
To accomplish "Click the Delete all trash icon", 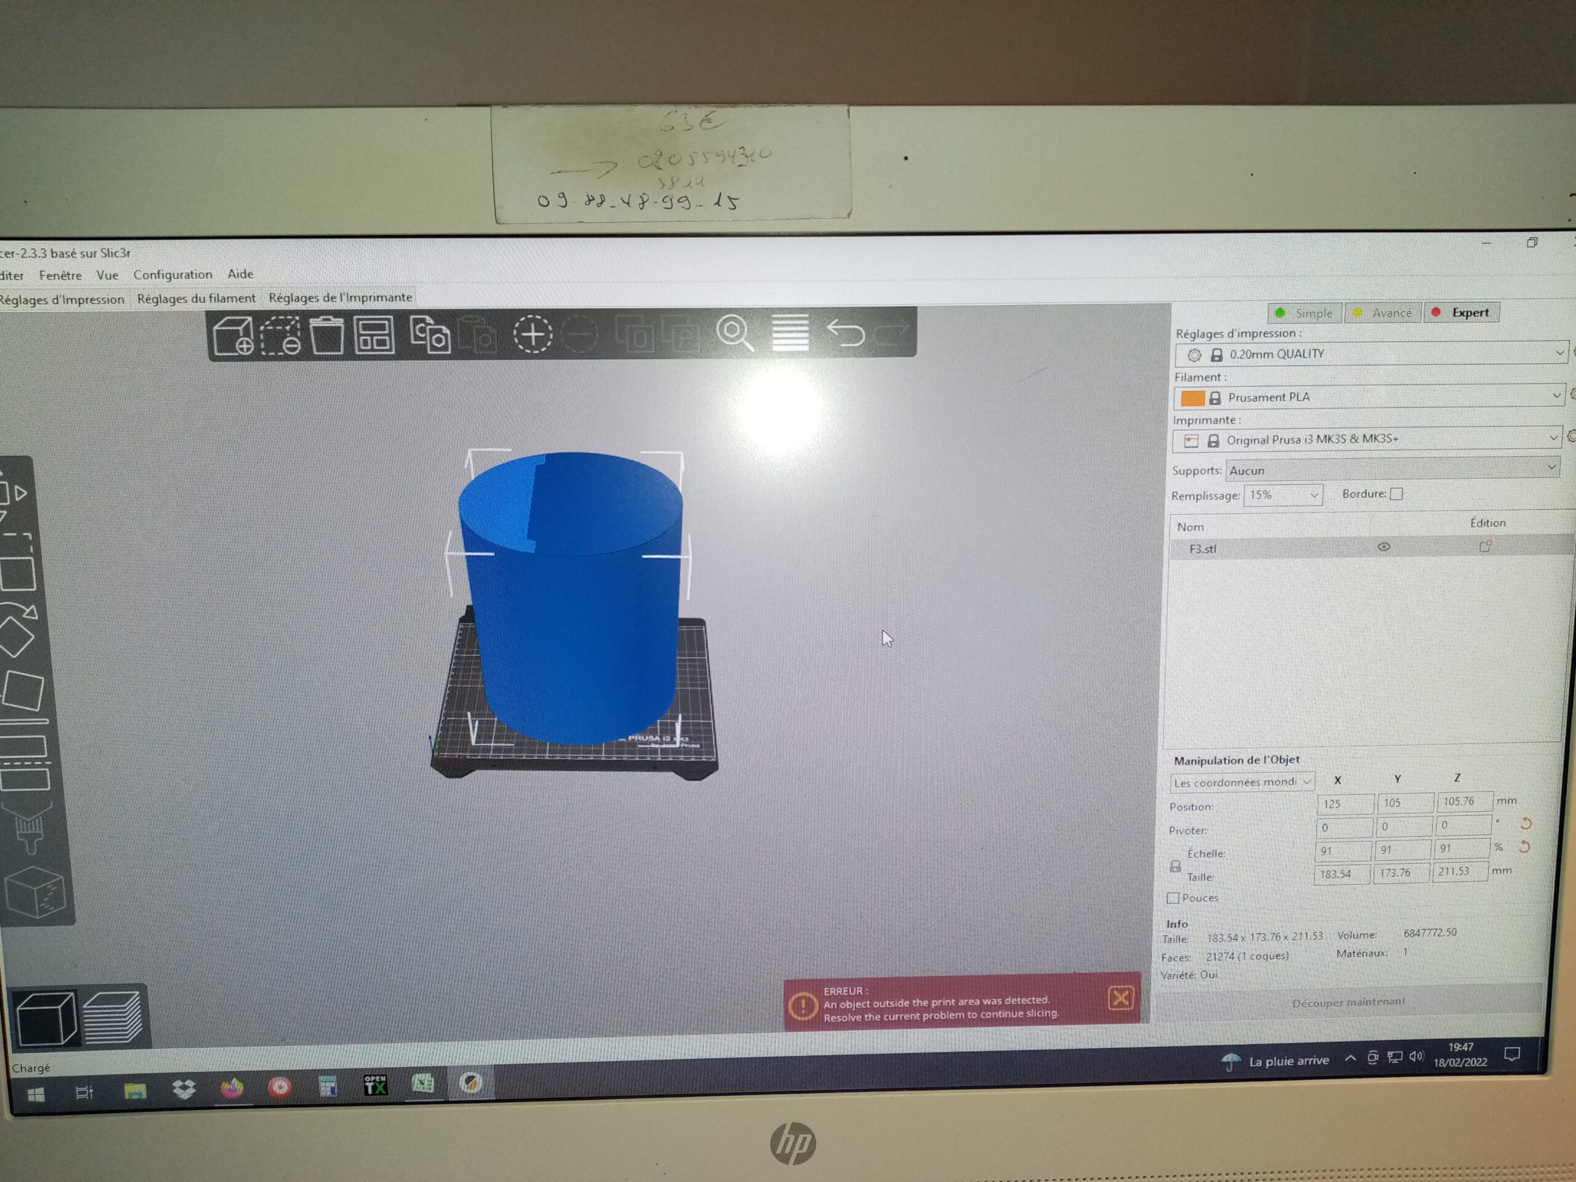I will tap(327, 335).
